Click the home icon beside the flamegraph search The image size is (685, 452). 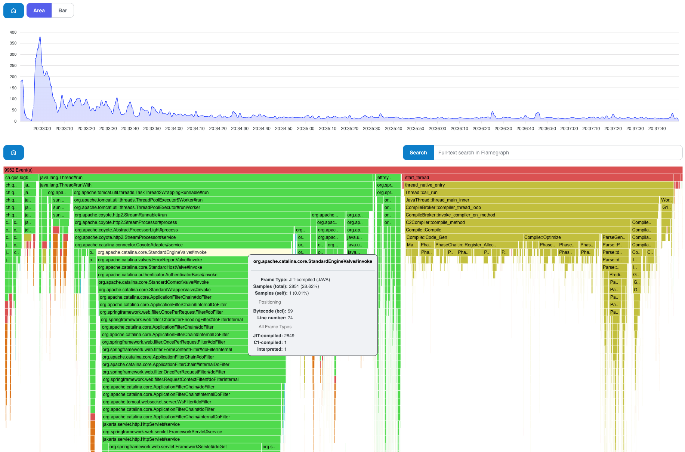[x=13, y=153]
